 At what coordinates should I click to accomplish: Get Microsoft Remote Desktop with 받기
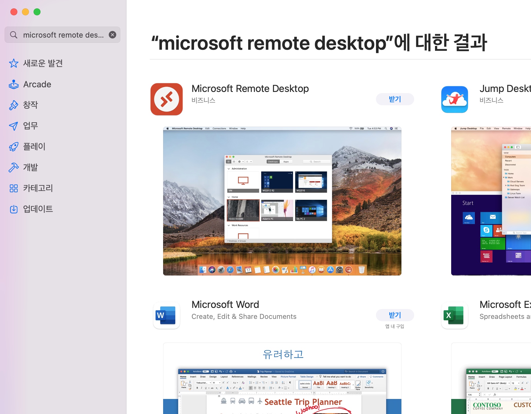click(395, 99)
